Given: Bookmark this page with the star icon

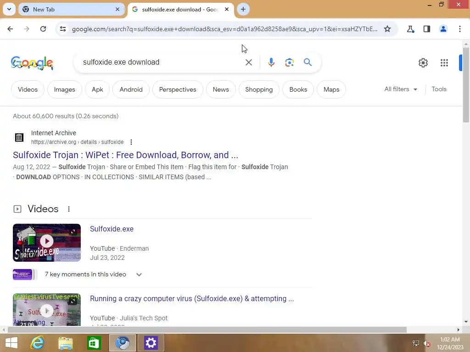Looking at the screenshot, I should coord(387,29).
